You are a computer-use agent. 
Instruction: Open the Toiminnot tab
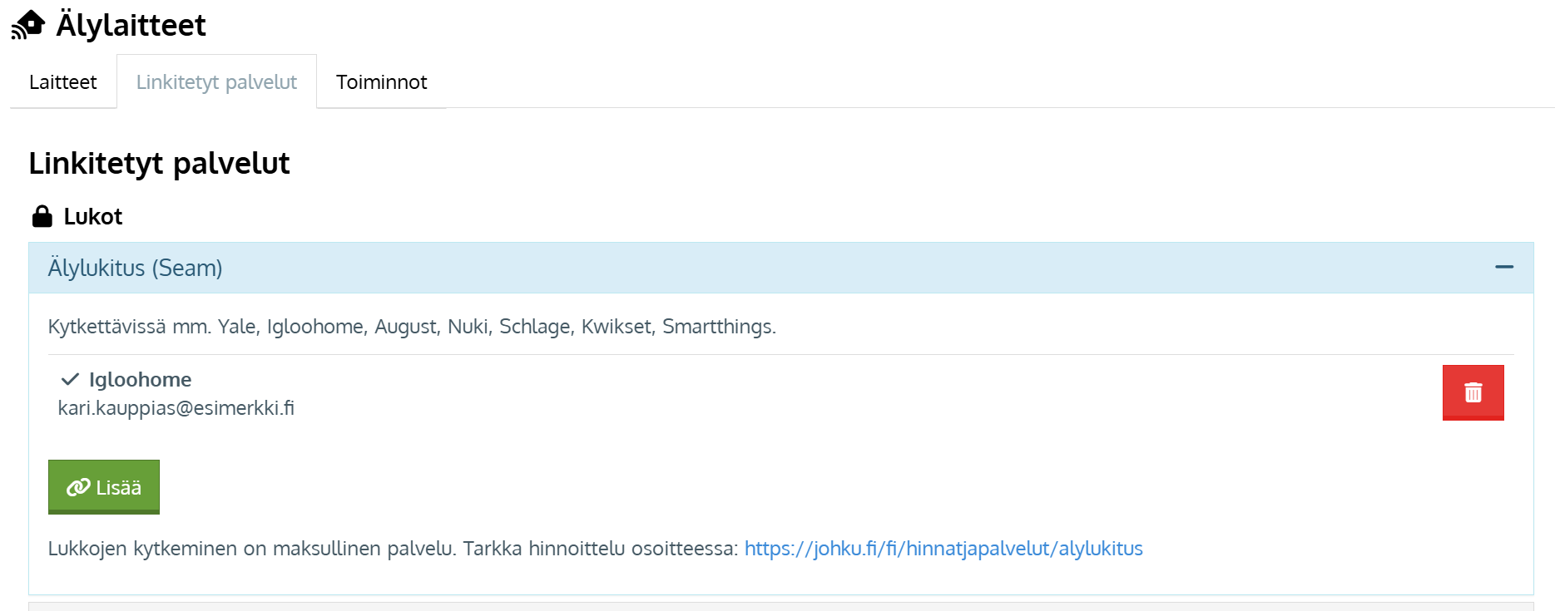tap(381, 81)
